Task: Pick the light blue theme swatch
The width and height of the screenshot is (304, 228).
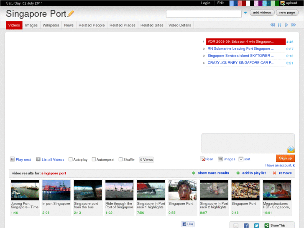Action: click(x=232, y=3)
